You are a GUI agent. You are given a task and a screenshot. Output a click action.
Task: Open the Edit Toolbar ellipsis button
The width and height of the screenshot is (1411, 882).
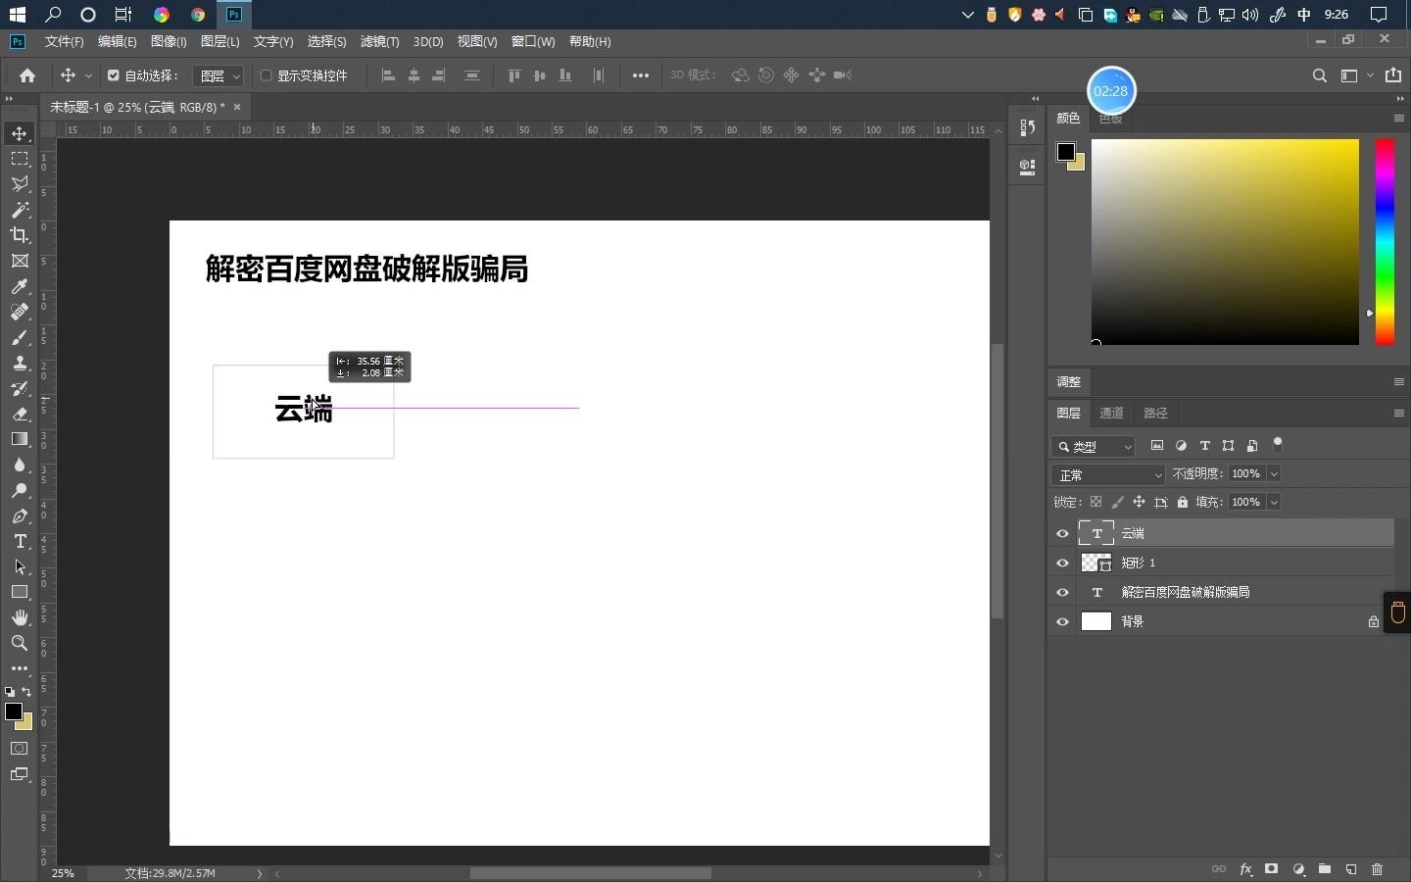click(20, 668)
